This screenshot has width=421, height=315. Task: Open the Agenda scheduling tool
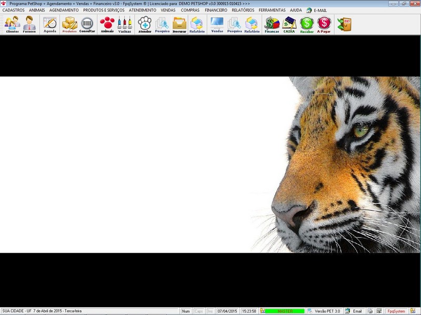[49, 24]
